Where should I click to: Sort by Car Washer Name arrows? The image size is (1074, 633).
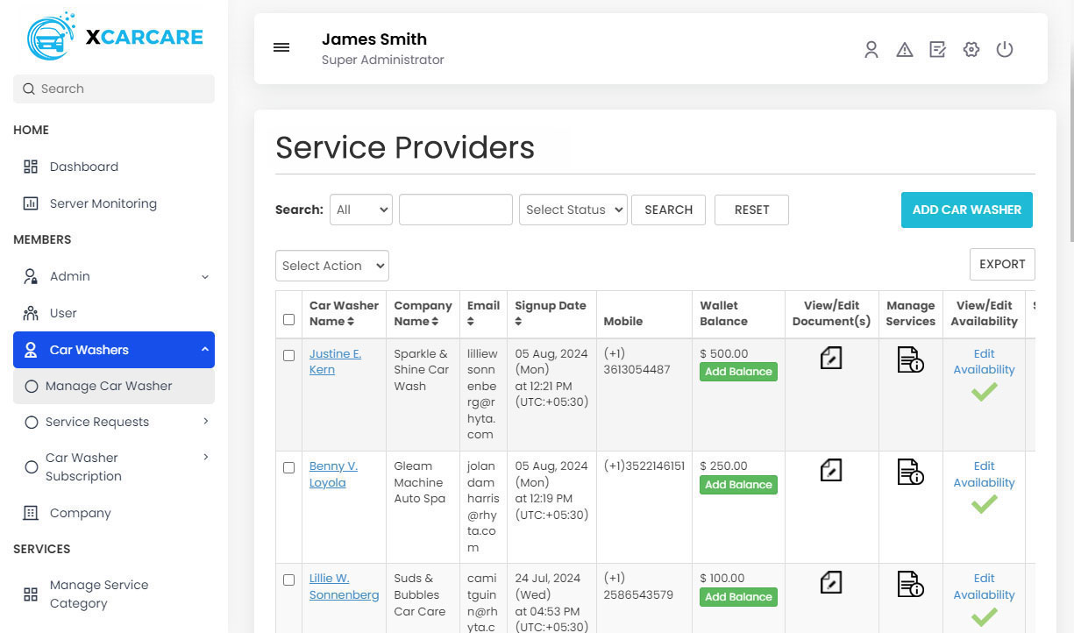(x=350, y=322)
